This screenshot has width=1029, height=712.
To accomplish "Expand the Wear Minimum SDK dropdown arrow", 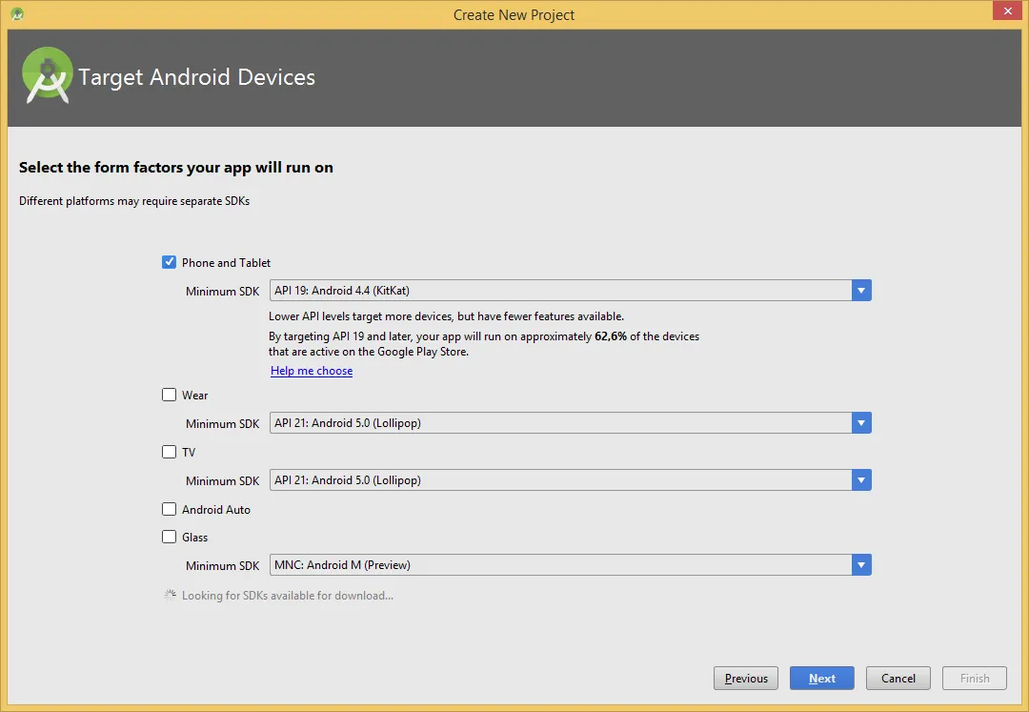I will [861, 423].
